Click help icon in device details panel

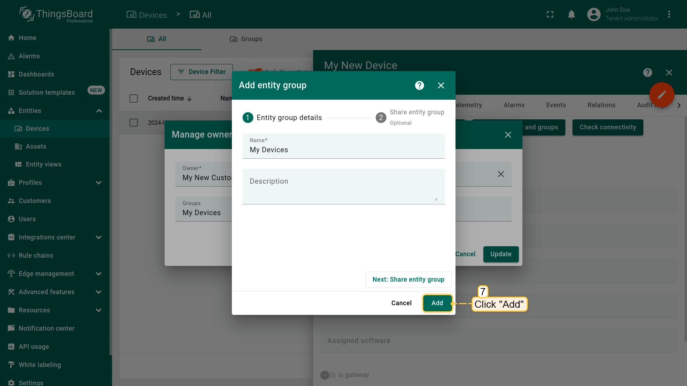647,73
